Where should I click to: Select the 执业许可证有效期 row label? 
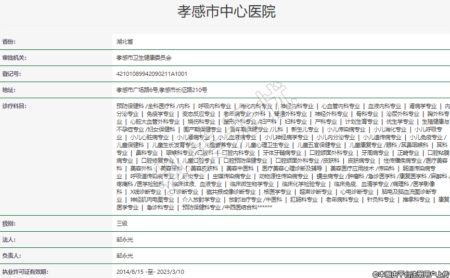[24, 272]
